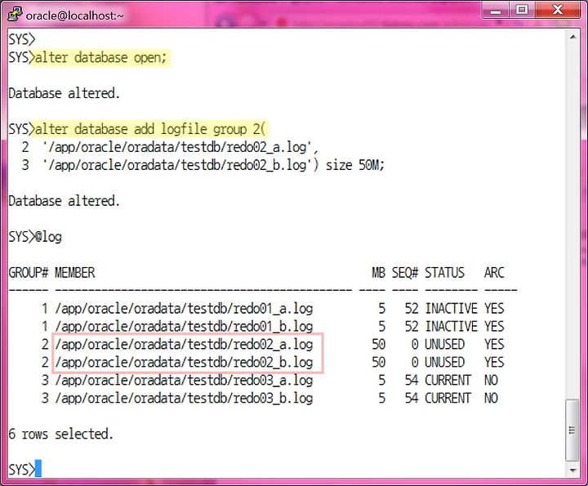Close the oracle@localhost terminal window

click(x=557, y=10)
